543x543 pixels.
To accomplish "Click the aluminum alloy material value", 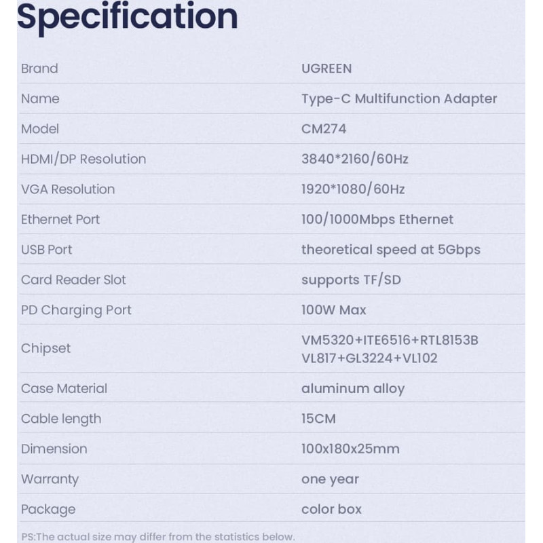I will tap(353, 388).
